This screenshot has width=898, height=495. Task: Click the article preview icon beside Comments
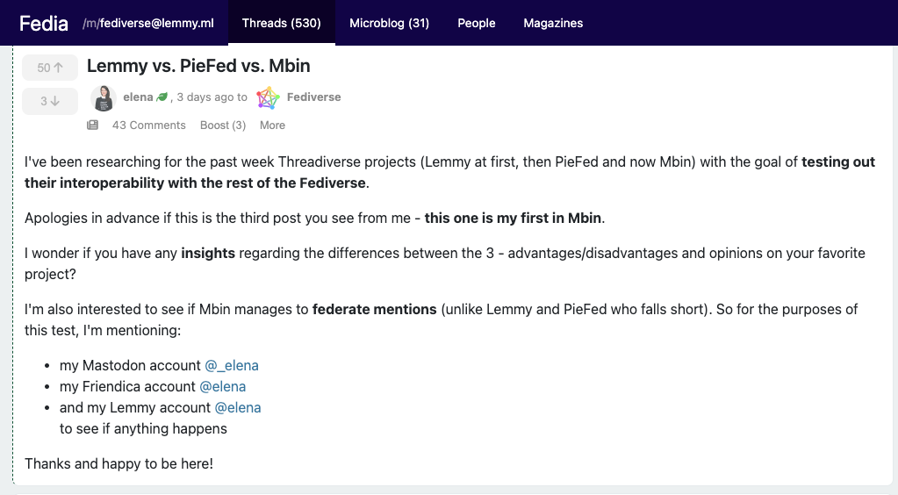(x=93, y=126)
